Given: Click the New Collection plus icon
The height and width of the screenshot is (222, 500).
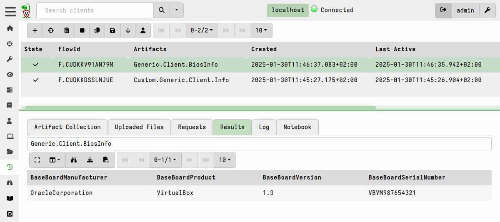Looking at the screenshot, I should 35,30.
